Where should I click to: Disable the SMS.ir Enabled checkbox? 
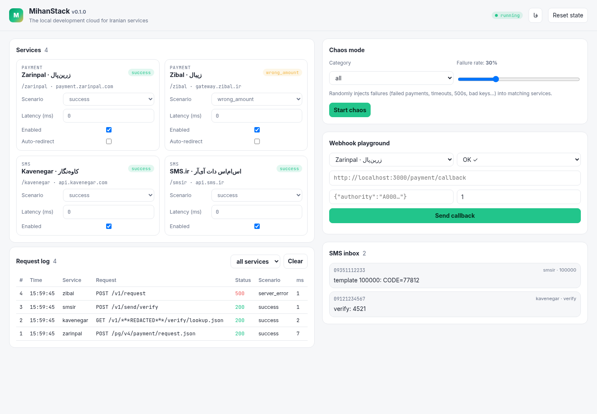pos(257,226)
